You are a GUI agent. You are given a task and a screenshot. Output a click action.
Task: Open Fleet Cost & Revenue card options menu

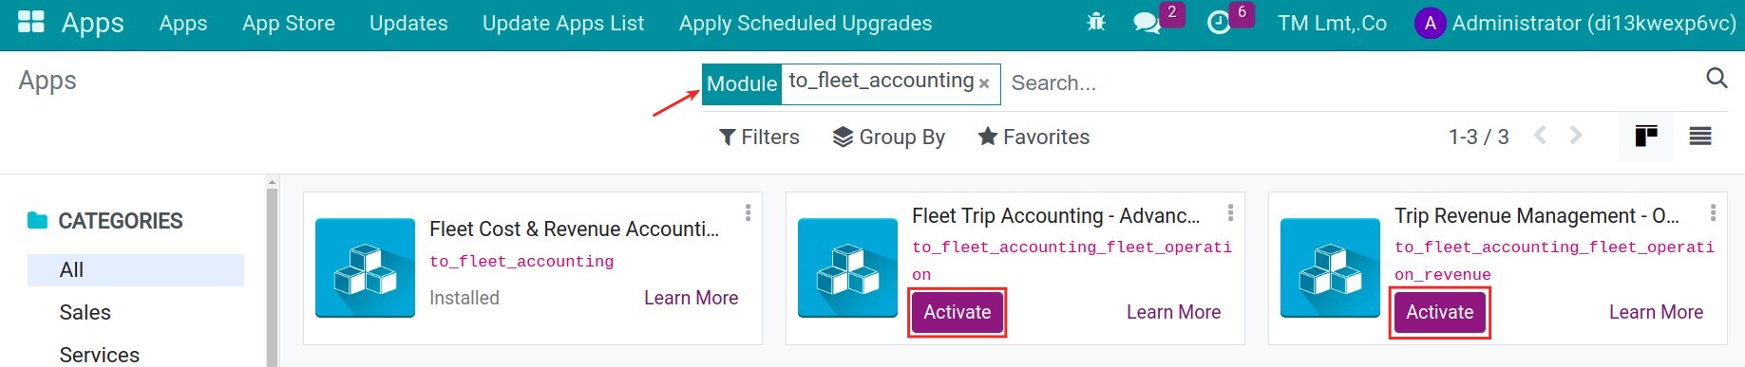pos(748,212)
